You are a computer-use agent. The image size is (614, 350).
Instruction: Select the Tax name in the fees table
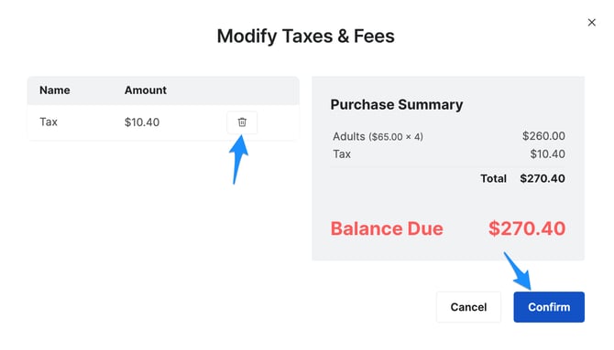(49, 122)
